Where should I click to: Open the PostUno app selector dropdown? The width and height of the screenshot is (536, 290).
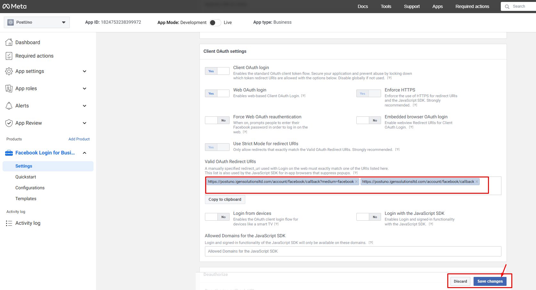[37, 22]
